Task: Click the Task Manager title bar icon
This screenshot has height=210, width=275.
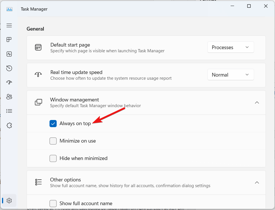Action: pyautogui.click(x=9, y=9)
